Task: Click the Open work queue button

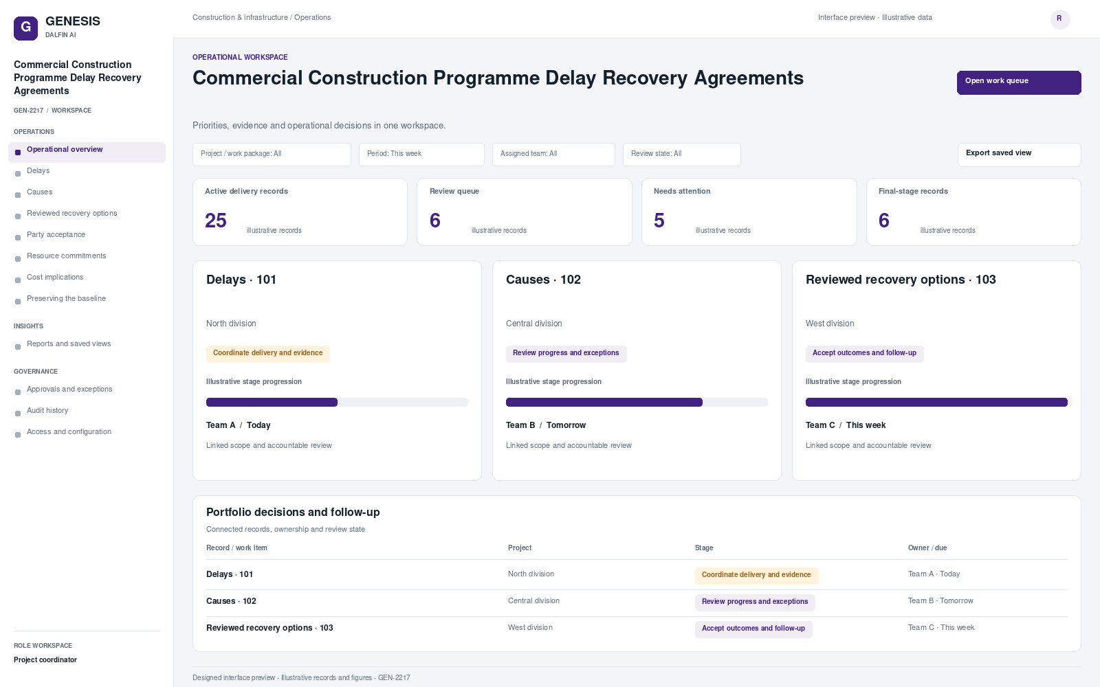Action: pos(1019,82)
